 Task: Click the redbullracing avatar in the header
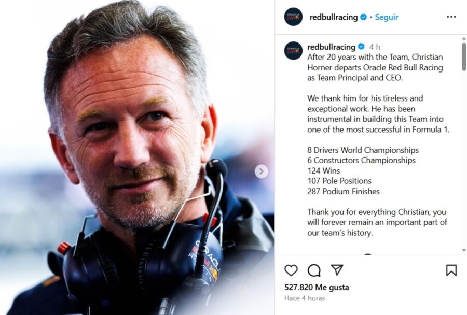click(293, 17)
